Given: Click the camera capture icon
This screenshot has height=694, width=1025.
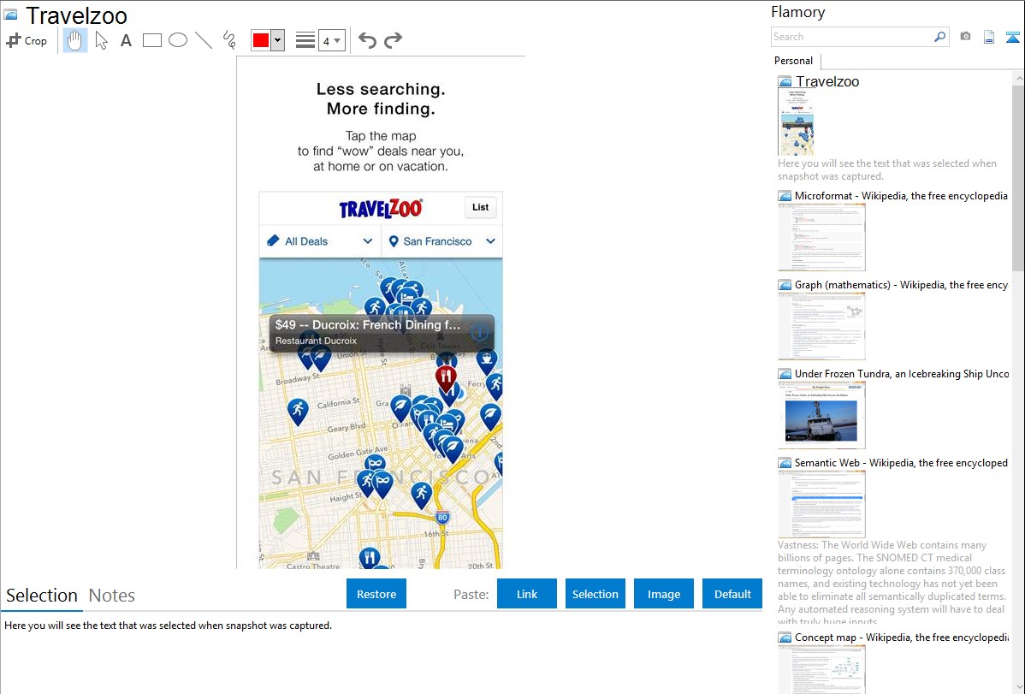Looking at the screenshot, I should 965,37.
